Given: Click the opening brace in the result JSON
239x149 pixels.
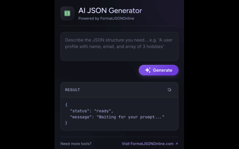Looking at the screenshot, I should (x=66, y=105).
